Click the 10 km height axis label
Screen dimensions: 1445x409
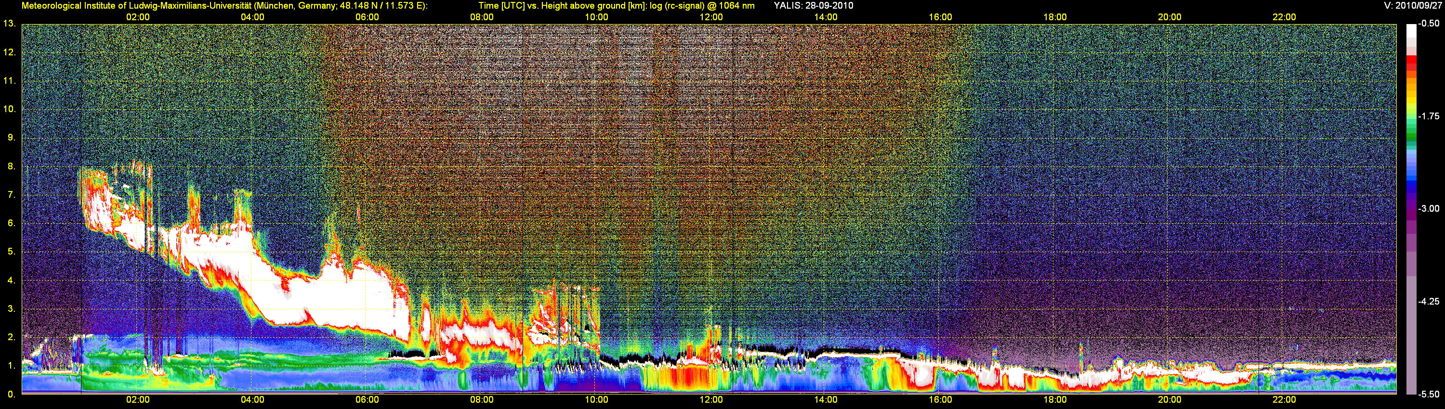pyautogui.click(x=10, y=109)
